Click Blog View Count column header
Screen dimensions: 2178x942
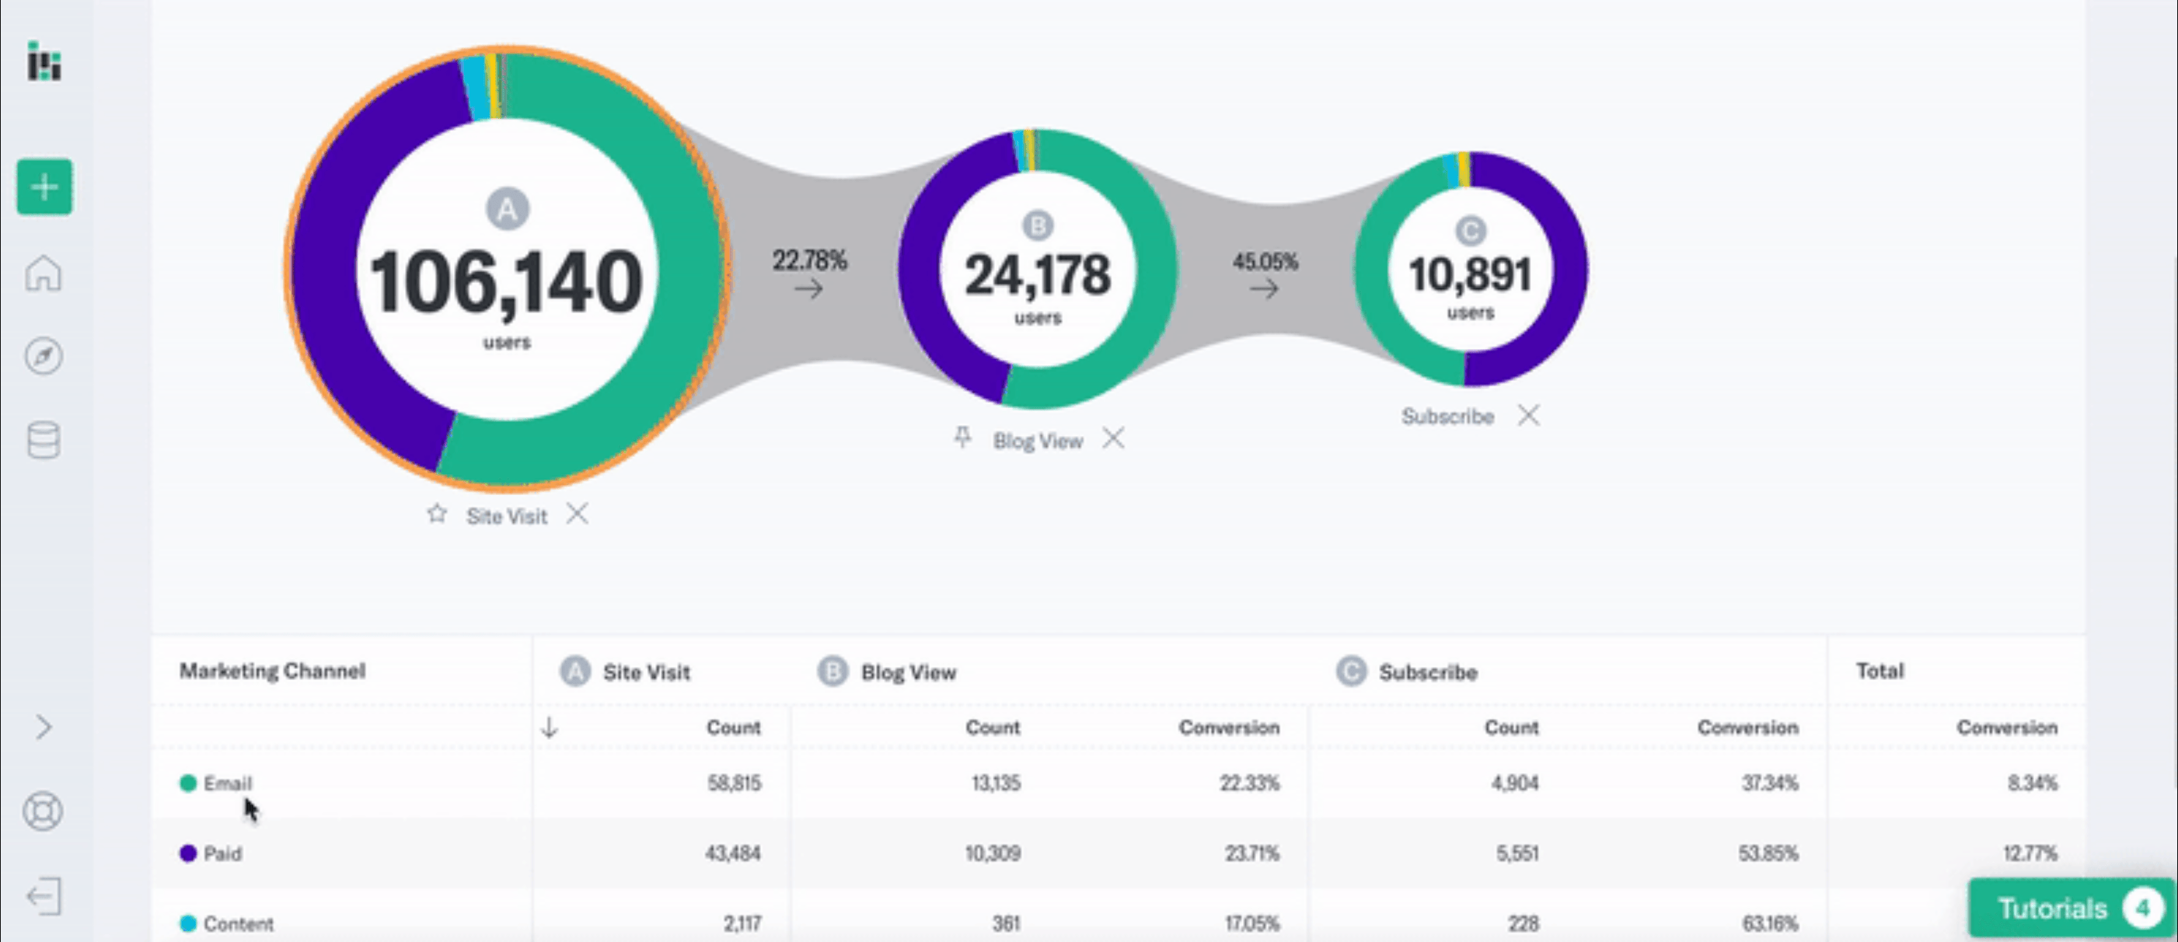tap(993, 727)
